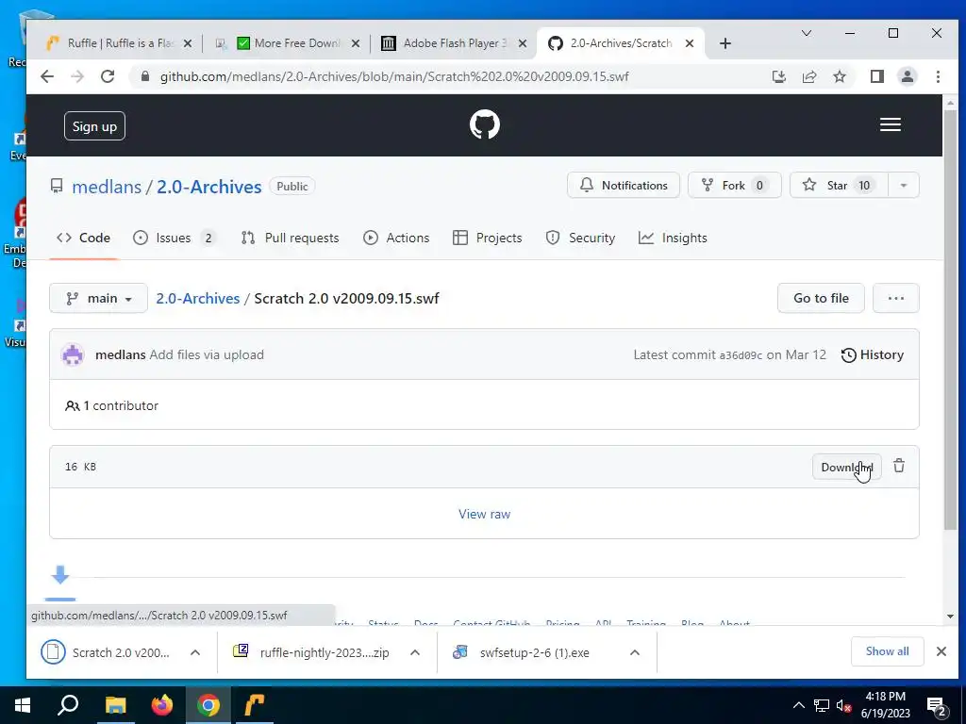
Task: Close the Adobe Flash Player tab
Action: (523, 43)
